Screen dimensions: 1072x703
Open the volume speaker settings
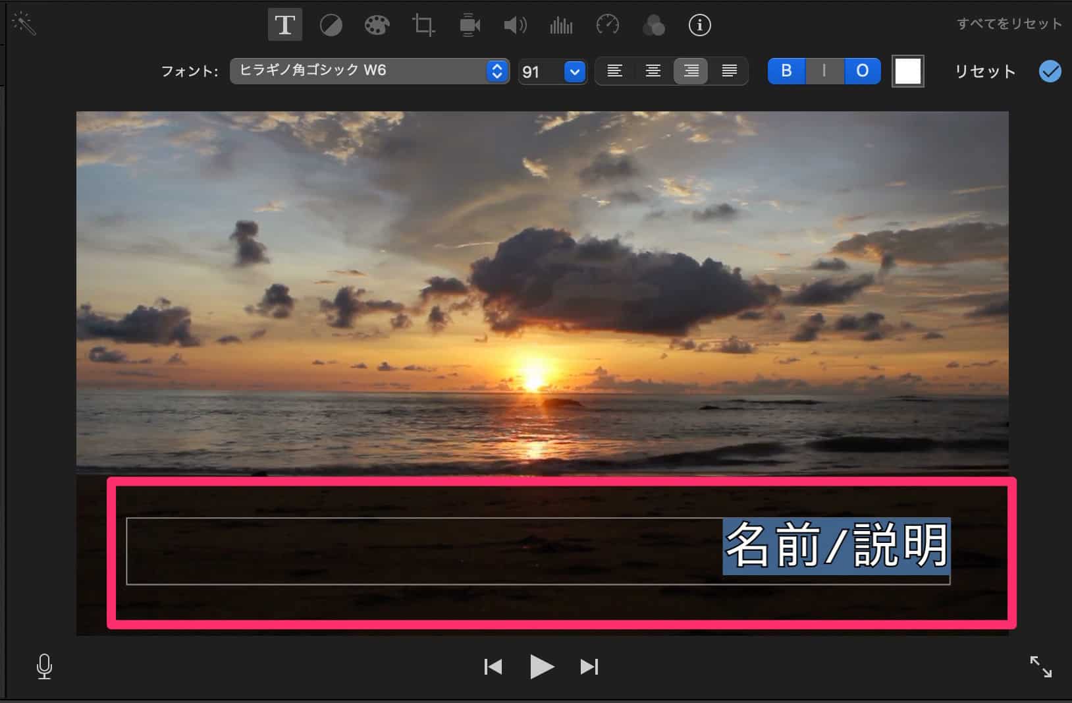pyautogui.click(x=515, y=26)
